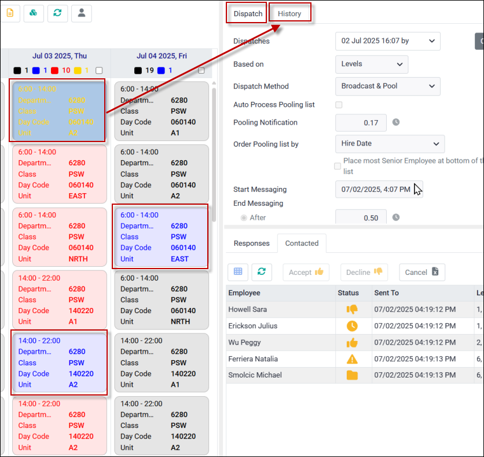The height and width of the screenshot is (457, 484).
Task: Click the Decline button
Action: pyautogui.click(x=364, y=272)
